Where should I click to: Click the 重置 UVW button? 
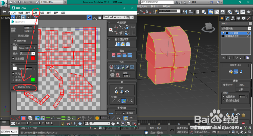[228, 85]
